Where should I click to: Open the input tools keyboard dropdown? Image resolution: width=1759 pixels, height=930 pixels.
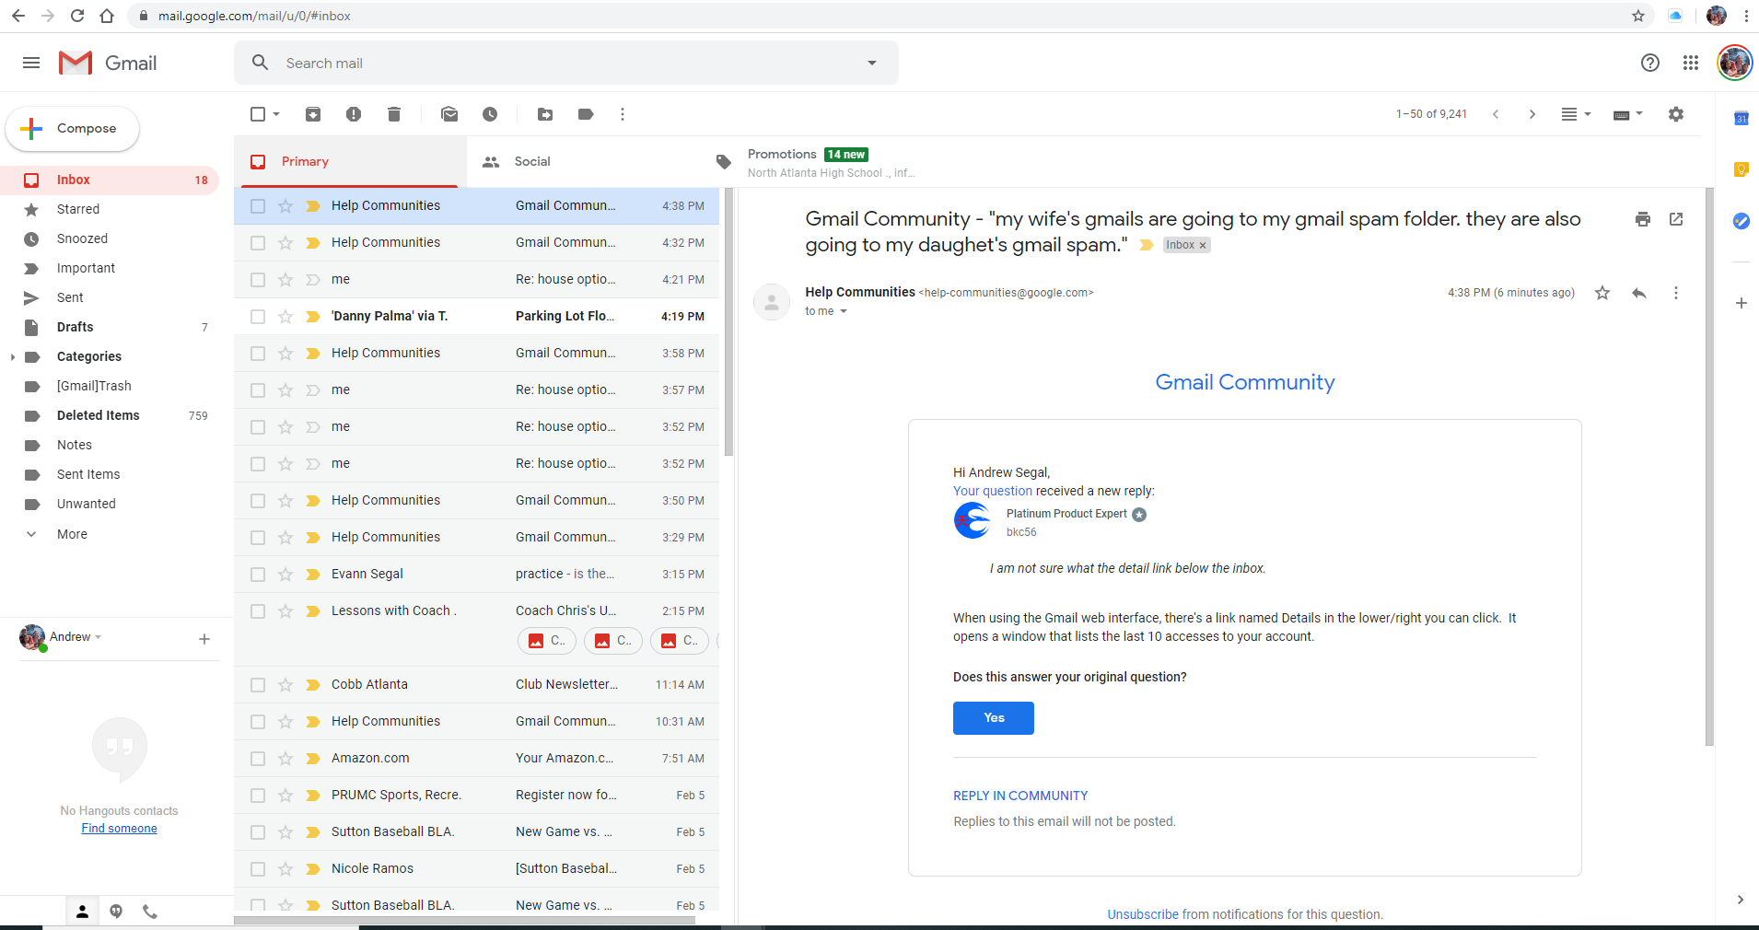click(x=1628, y=114)
